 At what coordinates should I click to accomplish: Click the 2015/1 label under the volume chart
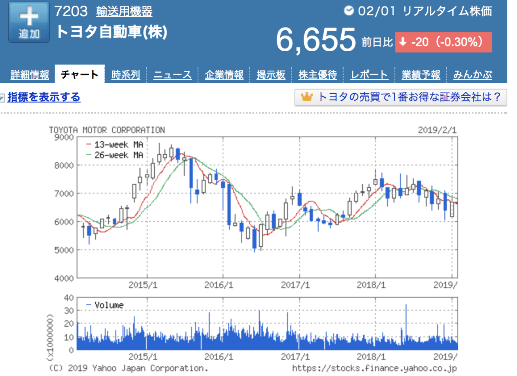(143, 357)
